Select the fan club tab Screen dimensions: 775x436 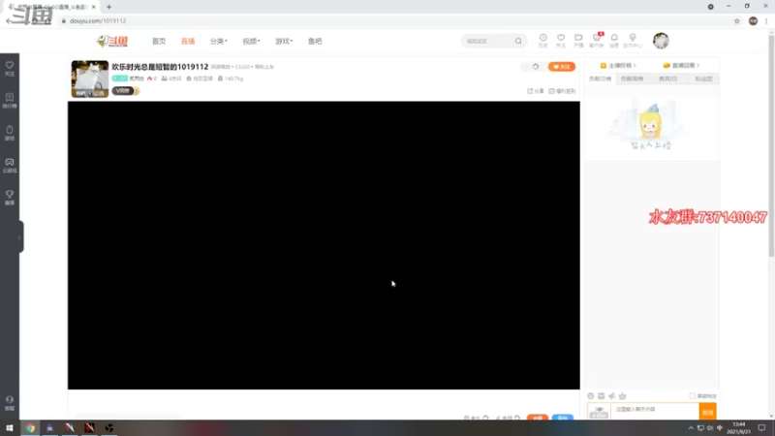point(703,78)
